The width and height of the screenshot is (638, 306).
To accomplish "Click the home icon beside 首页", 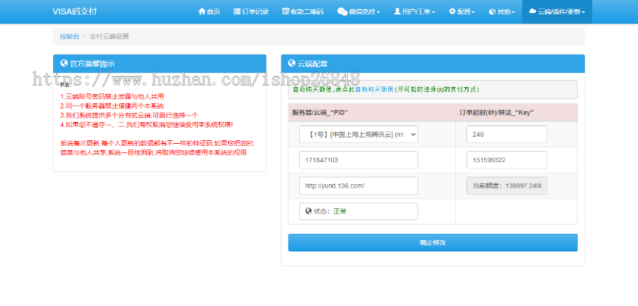I will (x=201, y=11).
